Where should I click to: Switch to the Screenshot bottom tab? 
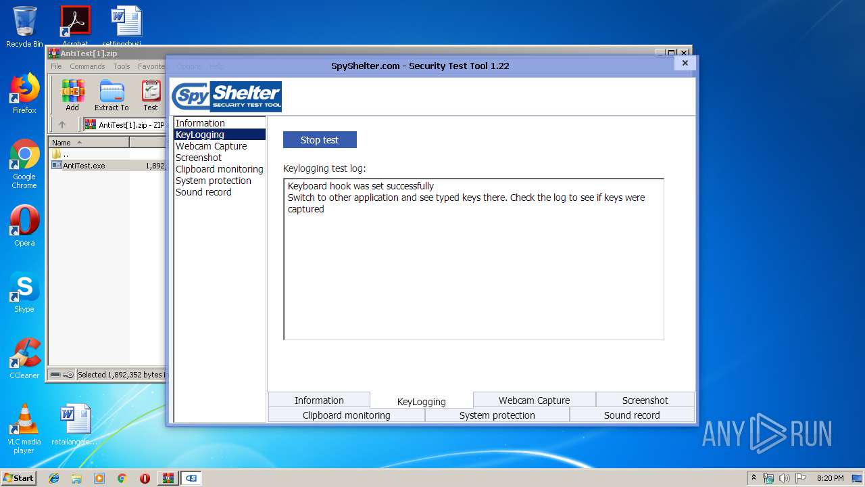click(x=645, y=400)
